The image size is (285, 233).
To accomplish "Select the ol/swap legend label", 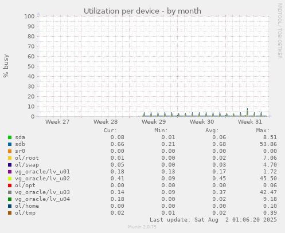I will (x=27, y=165).
